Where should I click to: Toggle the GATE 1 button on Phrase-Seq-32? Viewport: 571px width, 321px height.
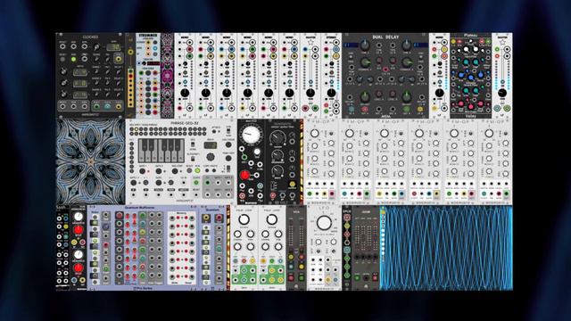point(143,170)
